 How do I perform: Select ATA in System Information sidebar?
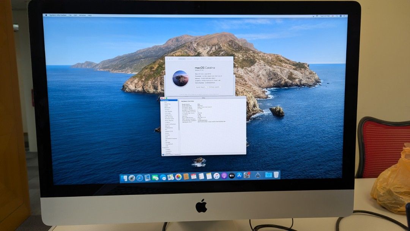coord(166,102)
